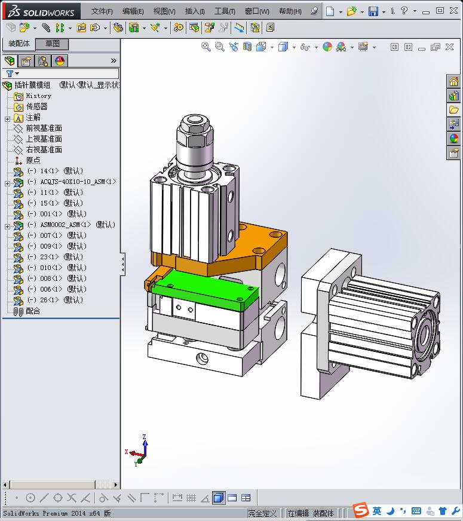Click the 传感器 sensors item
This screenshot has height=521, width=463.
(36, 106)
